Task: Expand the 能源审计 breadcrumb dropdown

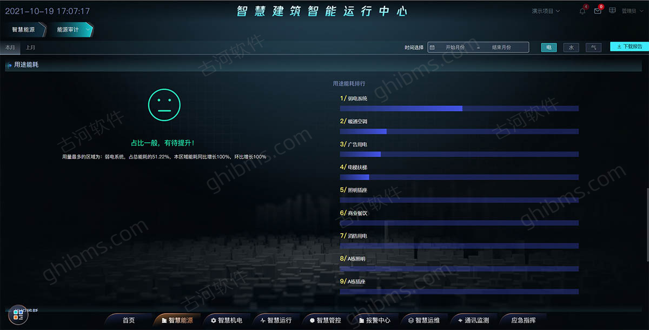Action: tap(88, 30)
